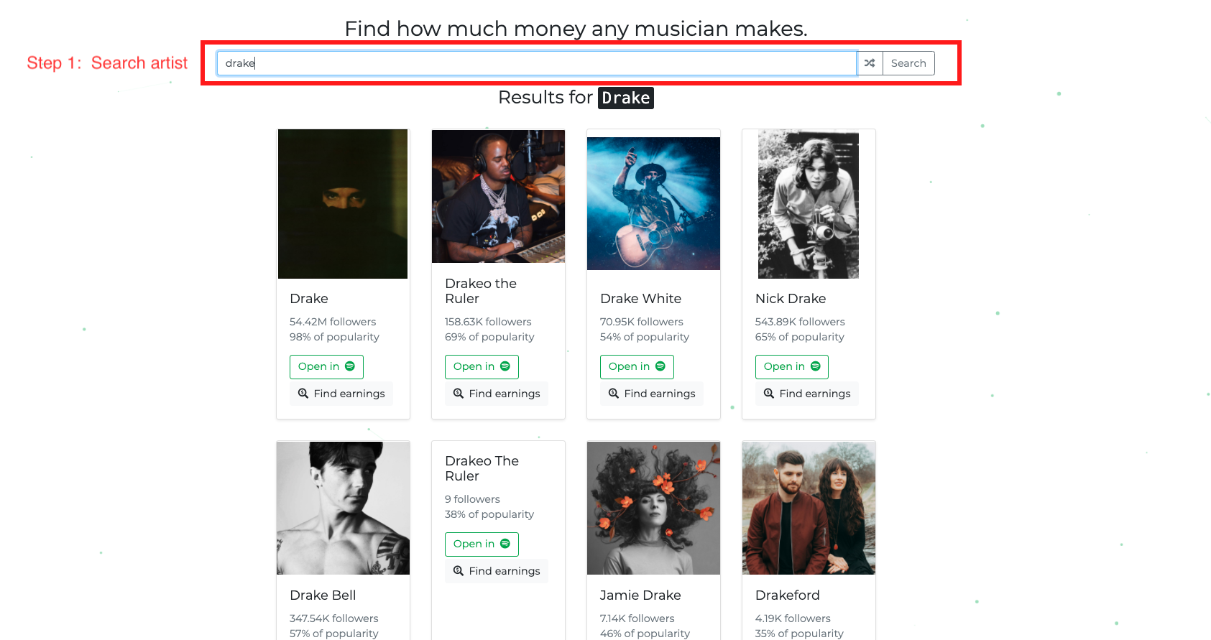Image resolution: width=1211 pixels, height=640 pixels.
Task: Click the shuffle icon beside the search bar
Action: [x=870, y=63]
